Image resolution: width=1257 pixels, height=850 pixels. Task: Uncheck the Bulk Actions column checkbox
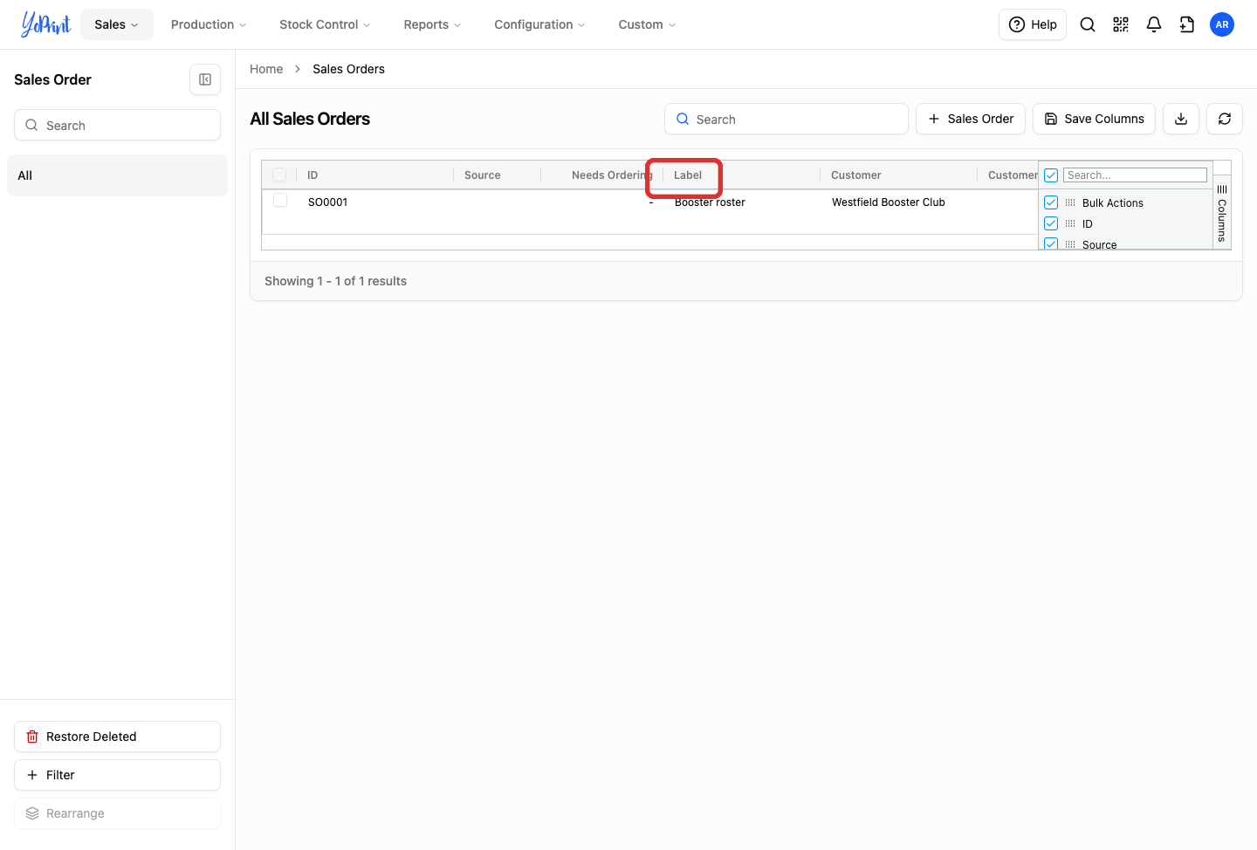1051,202
